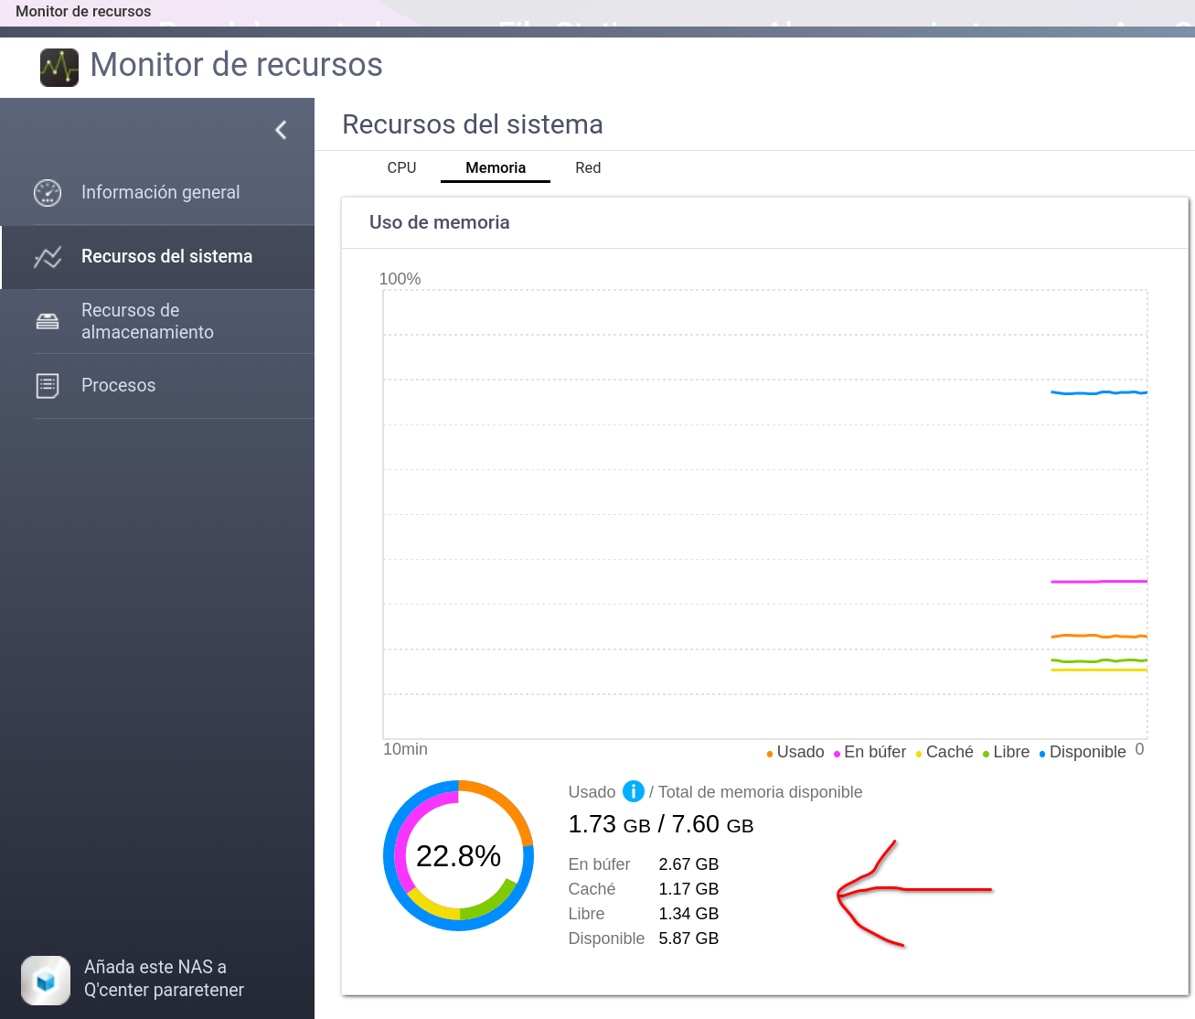Toggle the En búfer legend entry
This screenshot has height=1019, width=1195.
point(870,752)
